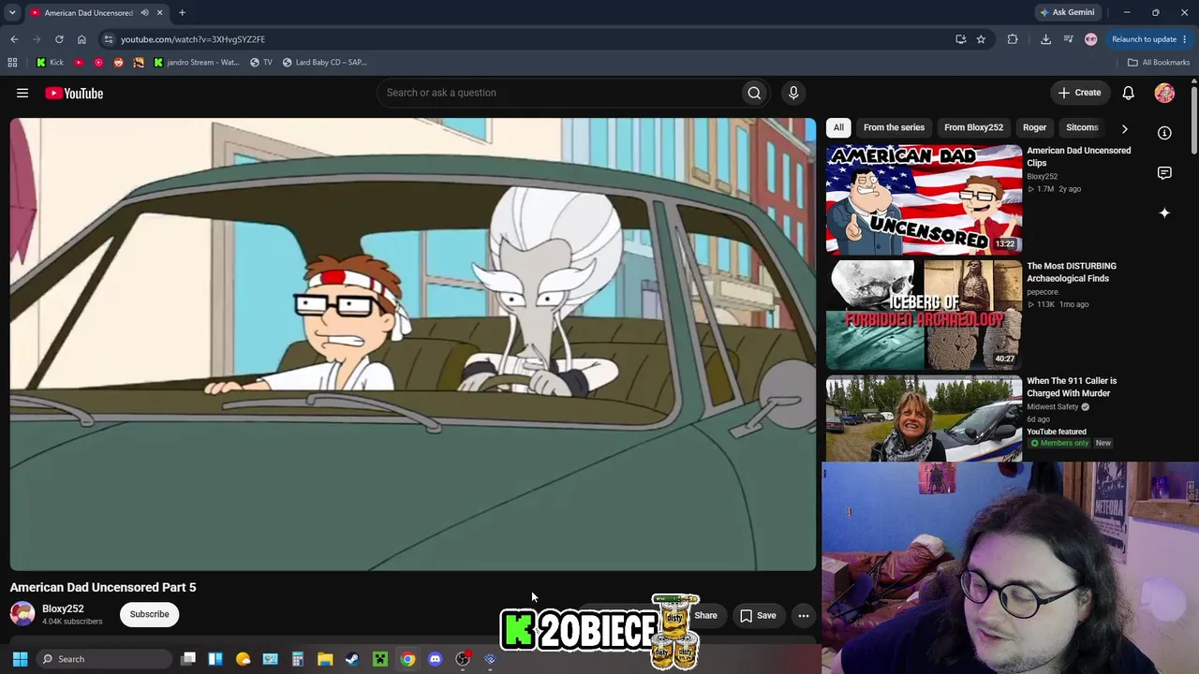The width and height of the screenshot is (1199, 674).
Task: Open the comments panel icon
Action: coord(1164,173)
